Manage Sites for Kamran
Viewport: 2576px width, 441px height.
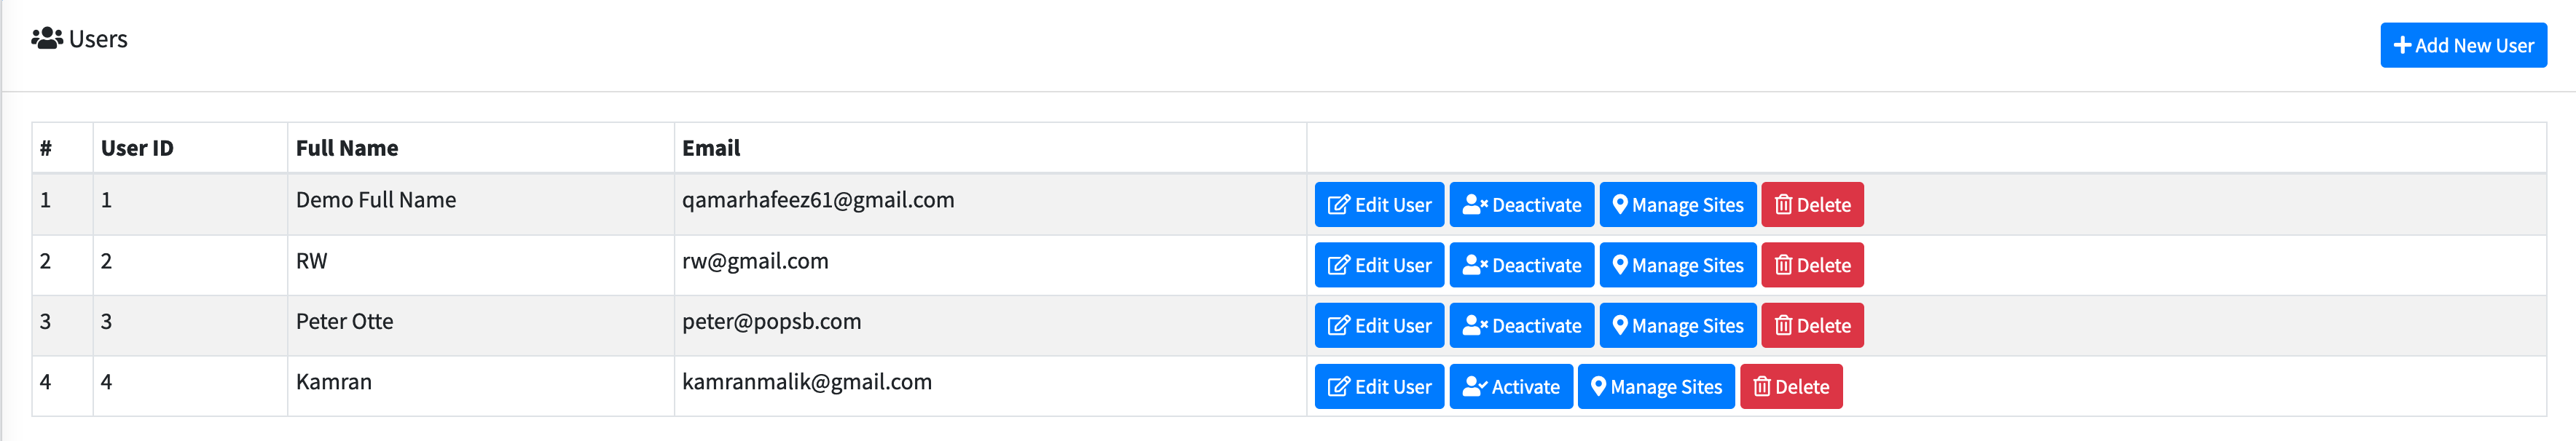(x=1655, y=387)
